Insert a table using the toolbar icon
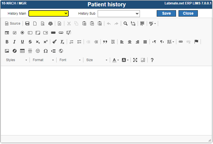The image size is (213, 144). point(22,51)
